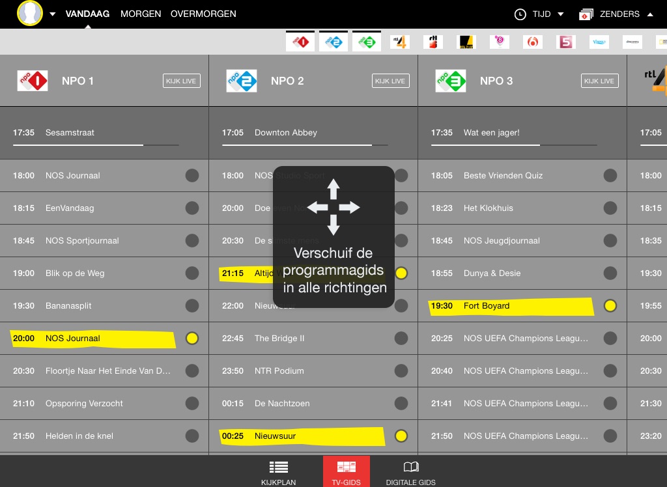Image resolution: width=667 pixels, height=487 pixels.
Task: Jump to RTL 8 in channel strip
Action: (500, 42)
